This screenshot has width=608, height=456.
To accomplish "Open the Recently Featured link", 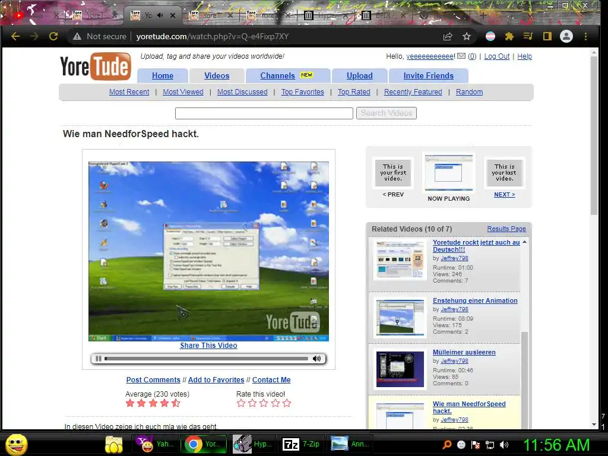I will [x=413, y=92].
